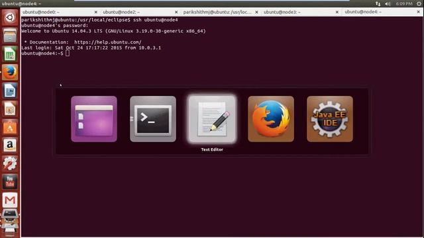Switch to Java EE IDE Eclipse
This screenshot has height=238, width=424.
pos(330,119)
